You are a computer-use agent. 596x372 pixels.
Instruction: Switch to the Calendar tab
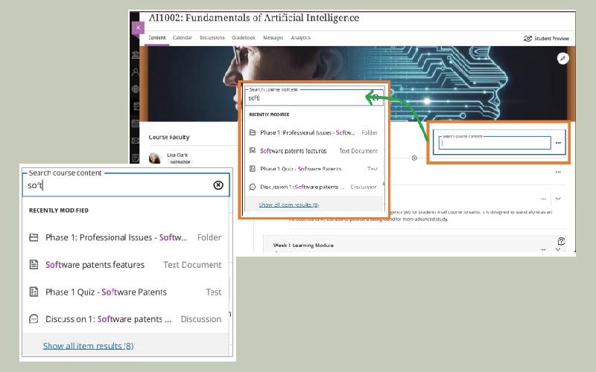coord(182,37)
